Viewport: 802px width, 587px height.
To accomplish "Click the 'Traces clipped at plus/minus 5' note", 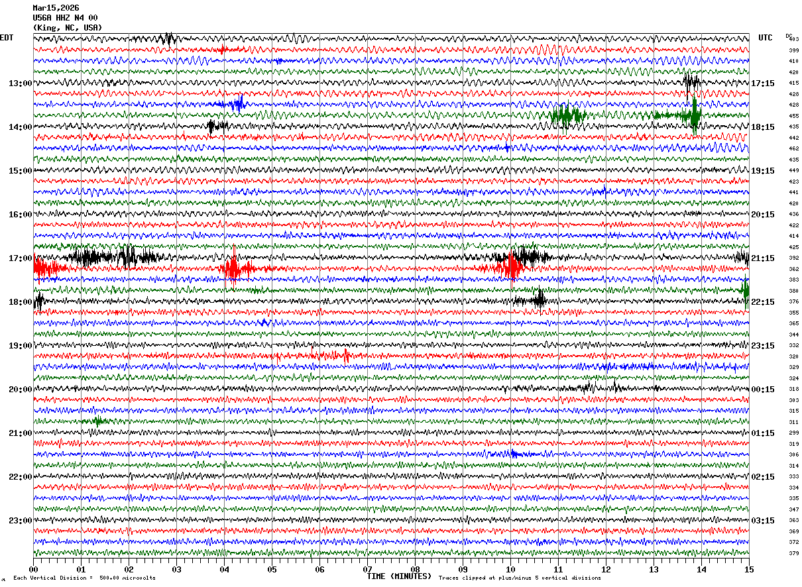I will [520, 578].
